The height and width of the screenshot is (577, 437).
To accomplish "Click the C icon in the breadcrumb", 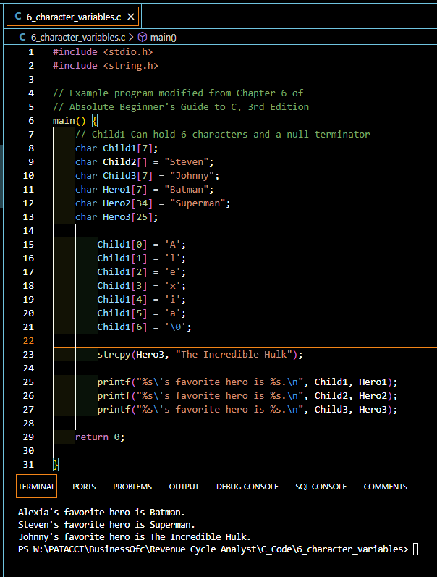I will coord(22,37).
